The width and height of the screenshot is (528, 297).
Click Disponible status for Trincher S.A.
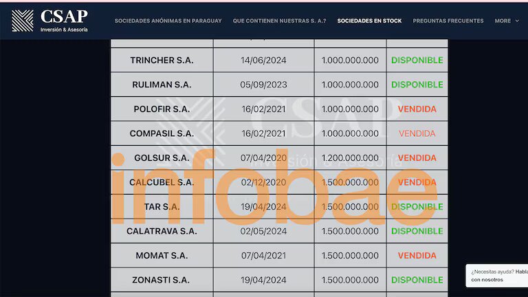[x=417, y=60]
